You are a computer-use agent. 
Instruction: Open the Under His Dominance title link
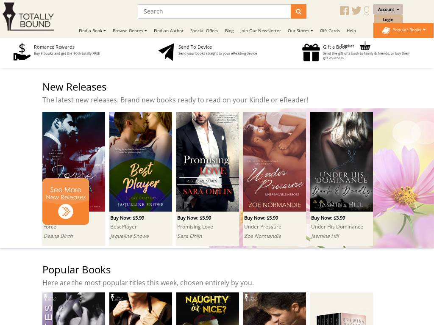[x=337, y=227]
